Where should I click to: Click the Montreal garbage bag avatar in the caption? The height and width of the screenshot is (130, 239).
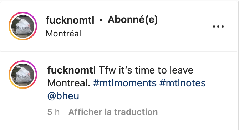23,75
